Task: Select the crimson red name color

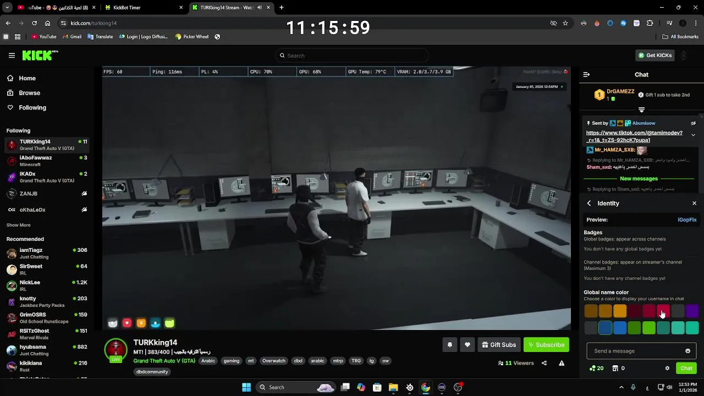Action: 663,311
